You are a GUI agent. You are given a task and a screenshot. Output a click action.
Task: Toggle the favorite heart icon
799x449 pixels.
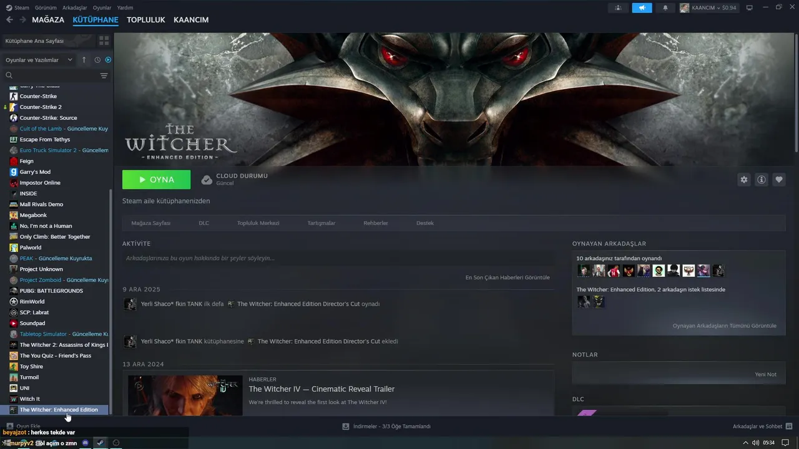pyautogui.click(x=779, y=180)
